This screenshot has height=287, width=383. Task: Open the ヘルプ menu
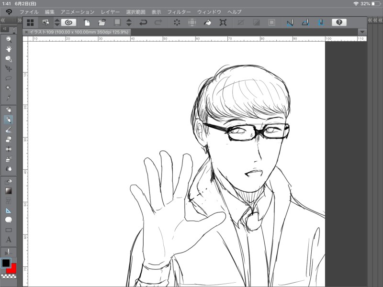point(235,11)
